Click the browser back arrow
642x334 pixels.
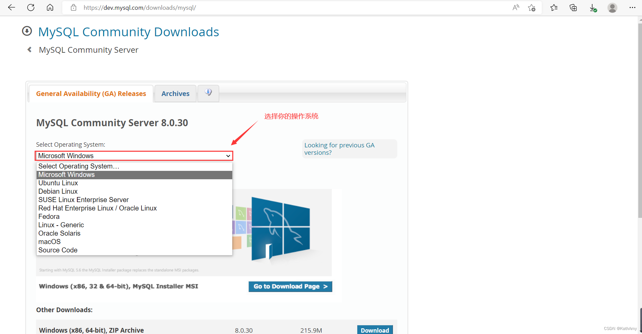(x=11, y=7)
